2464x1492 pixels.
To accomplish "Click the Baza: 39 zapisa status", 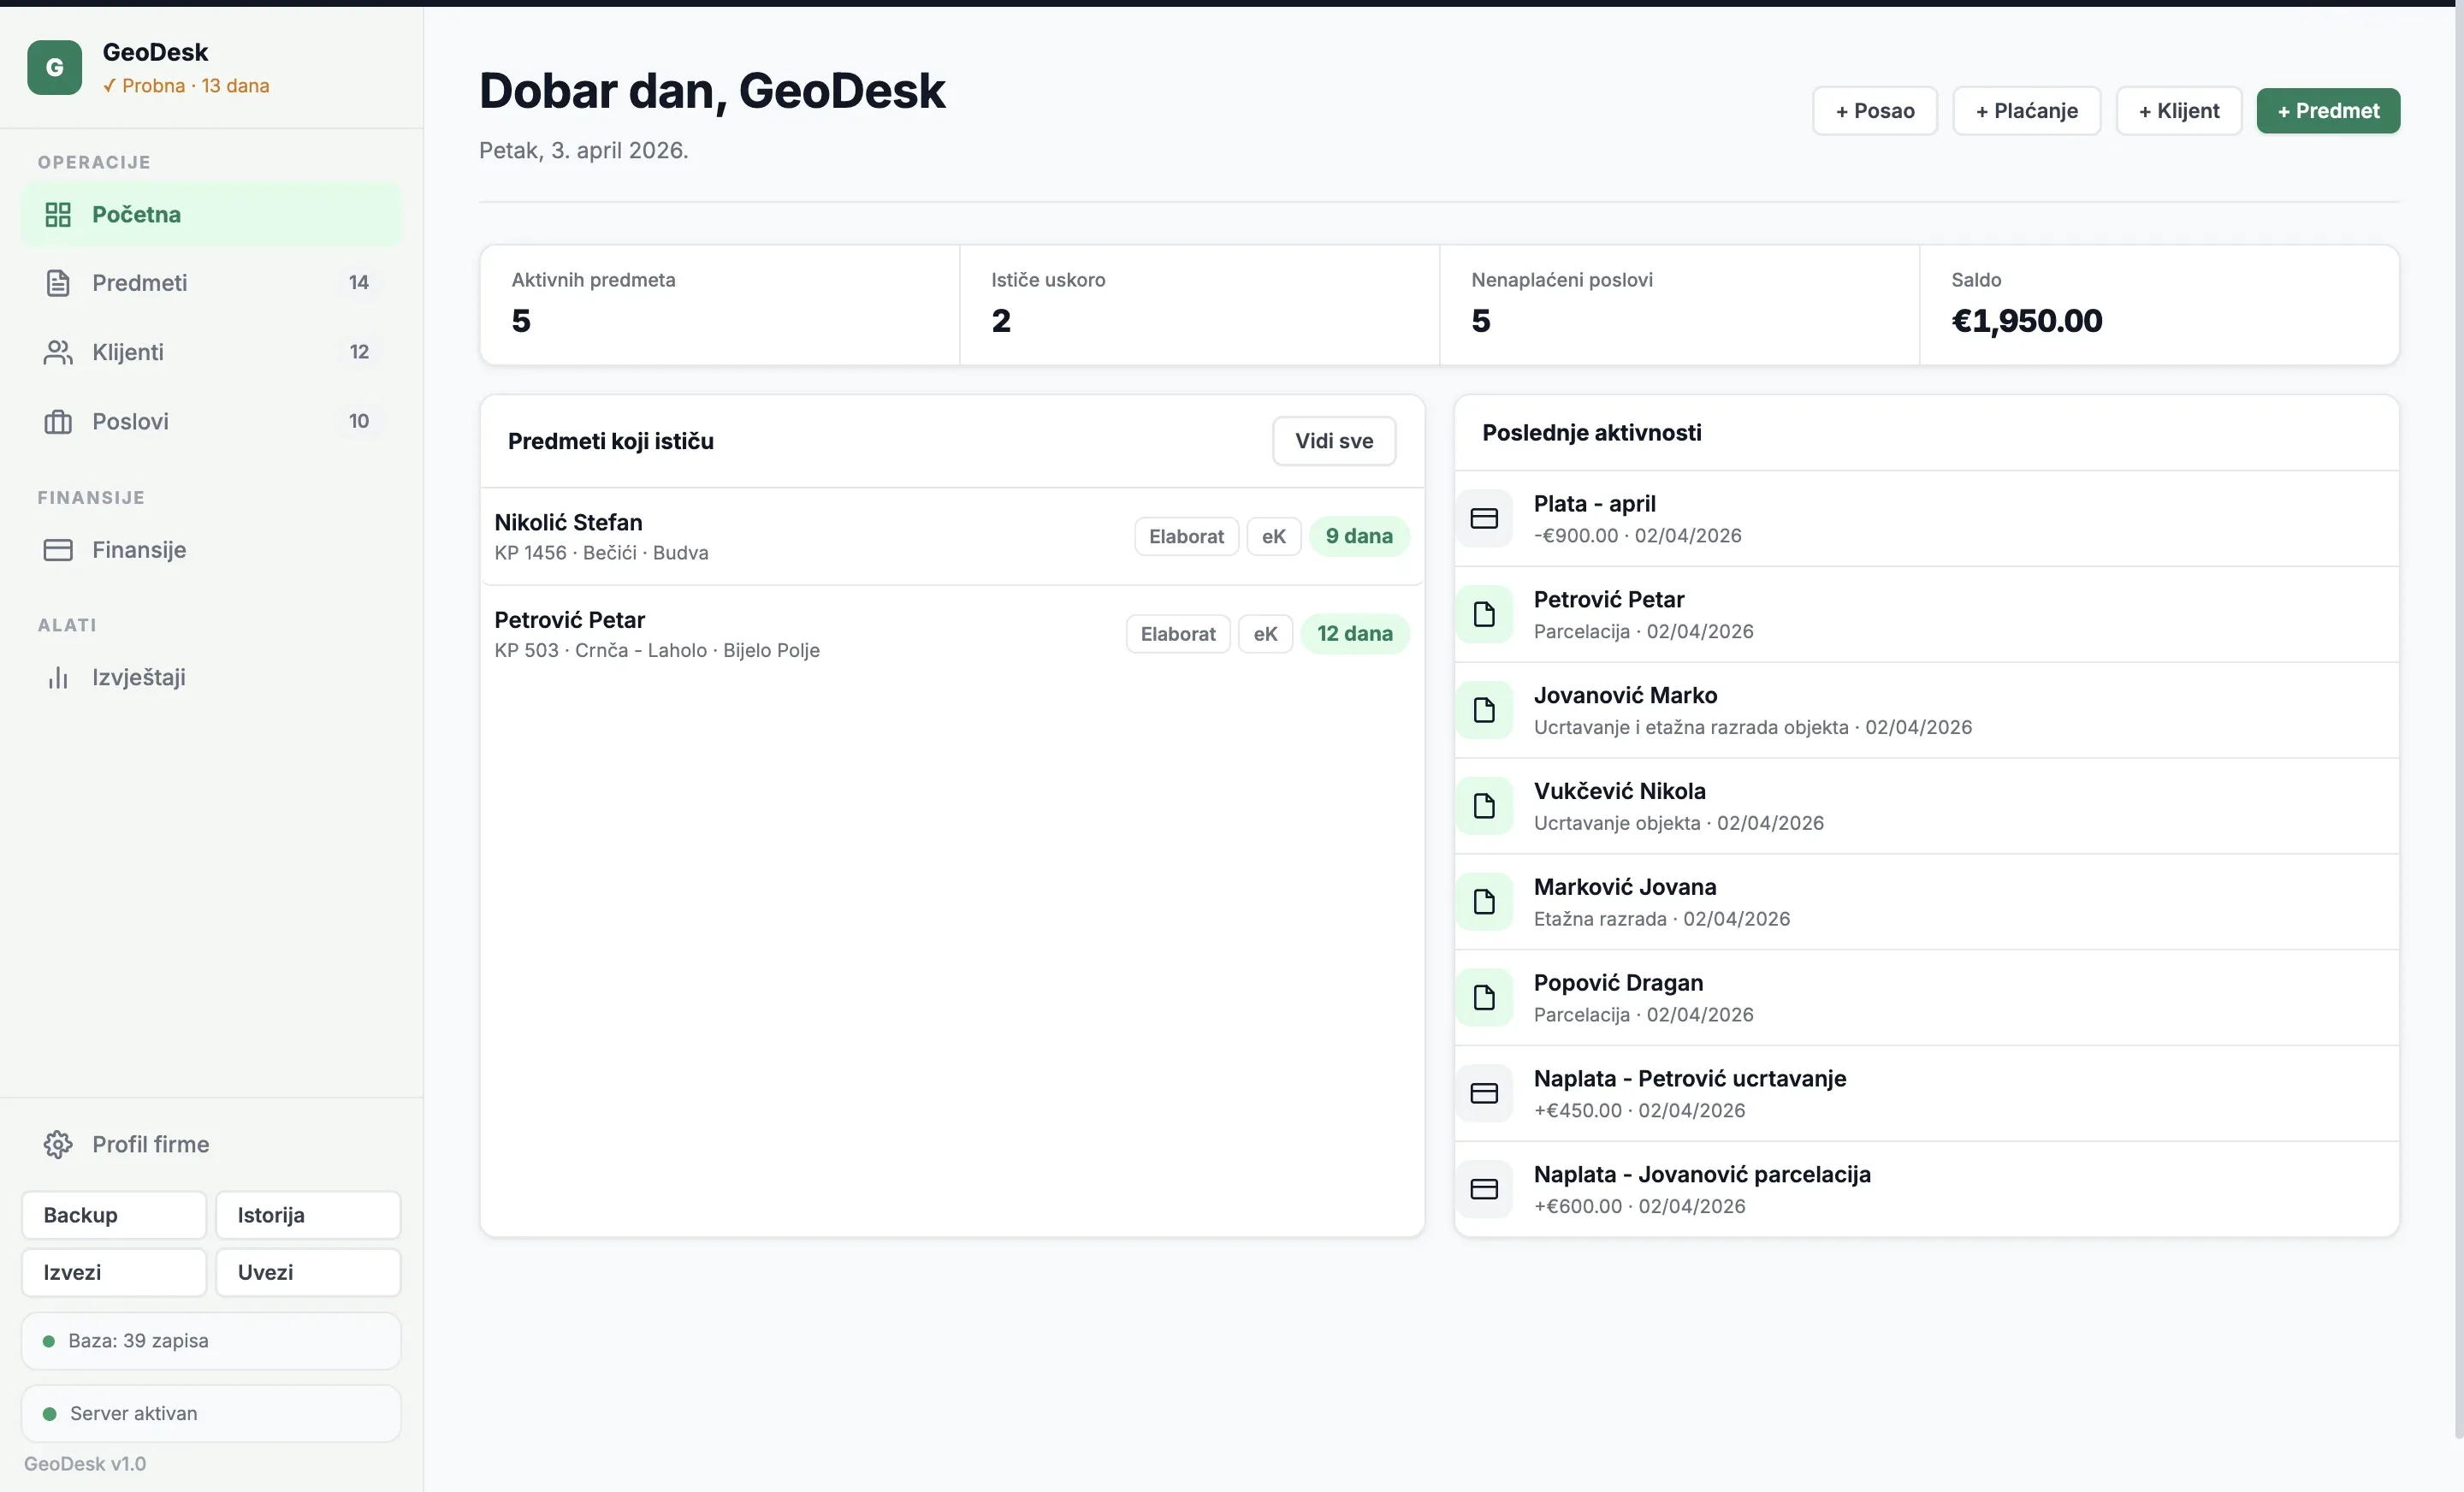I will click(x=211, y=1341).
